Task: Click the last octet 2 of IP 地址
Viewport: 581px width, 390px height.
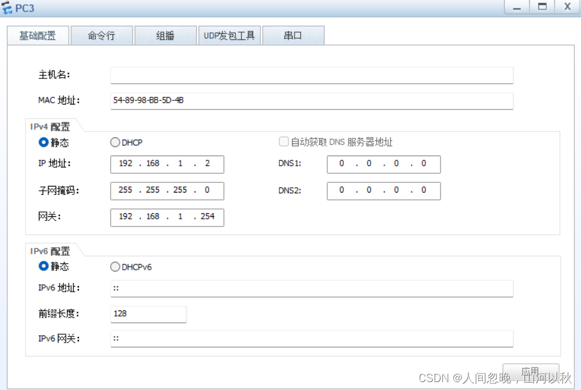Action: tap(207, 163)
